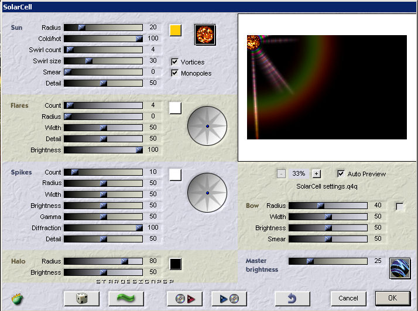Click the blue swirl sphere icon
Viewport: 418px width, 311px height.
click(400, 268)
